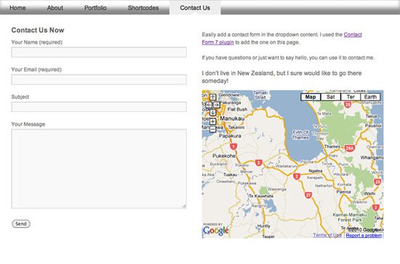Click the Pukekohe label on the map

(x=224, y=156)
